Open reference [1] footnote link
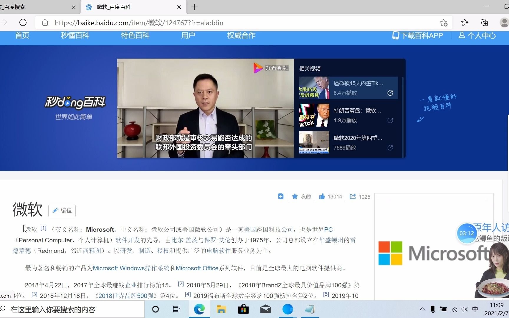The width and height of the screenshot is (509, 318). (x=43, y=228)
